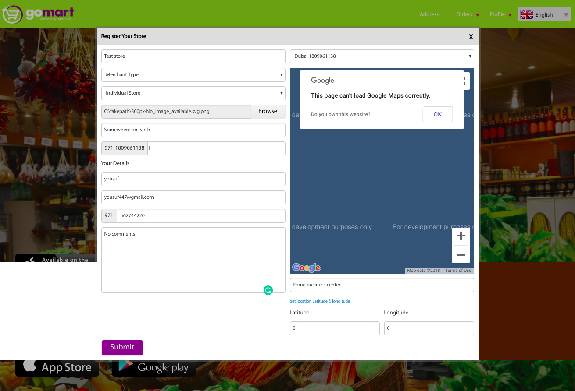575x391 pixels.
Task: Click Browse to choose an image file
Action: pyautogui.click(x=268, y=111)
